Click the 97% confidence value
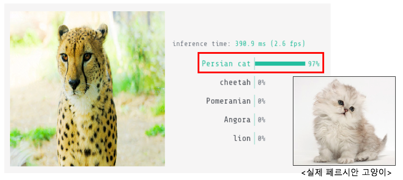The image size is (403, 180). click(314, 64)
